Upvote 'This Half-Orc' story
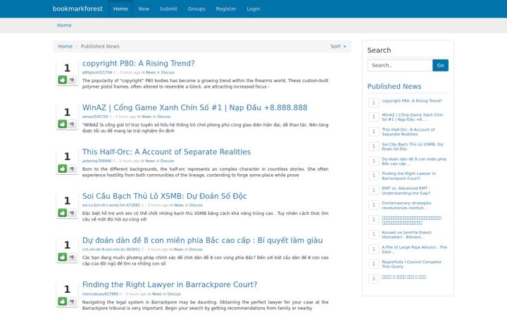Screen dimensions: 507x316 [x=63, y=169]
